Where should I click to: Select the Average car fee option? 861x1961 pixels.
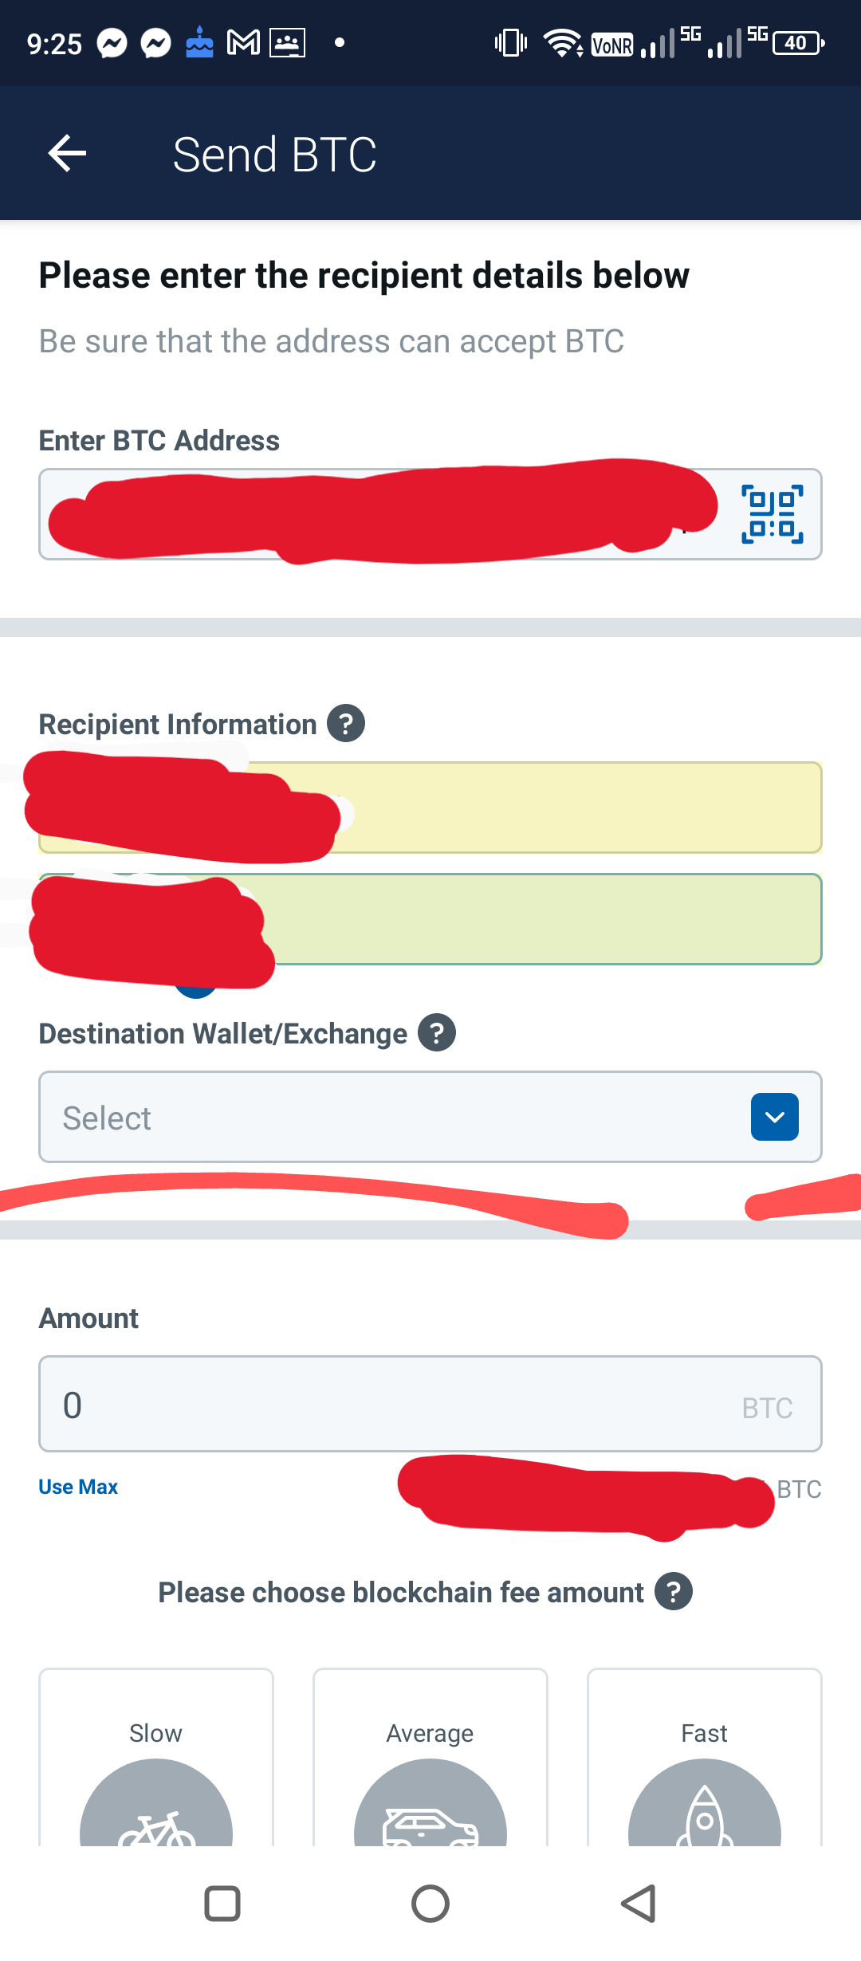click(431, 1757)
